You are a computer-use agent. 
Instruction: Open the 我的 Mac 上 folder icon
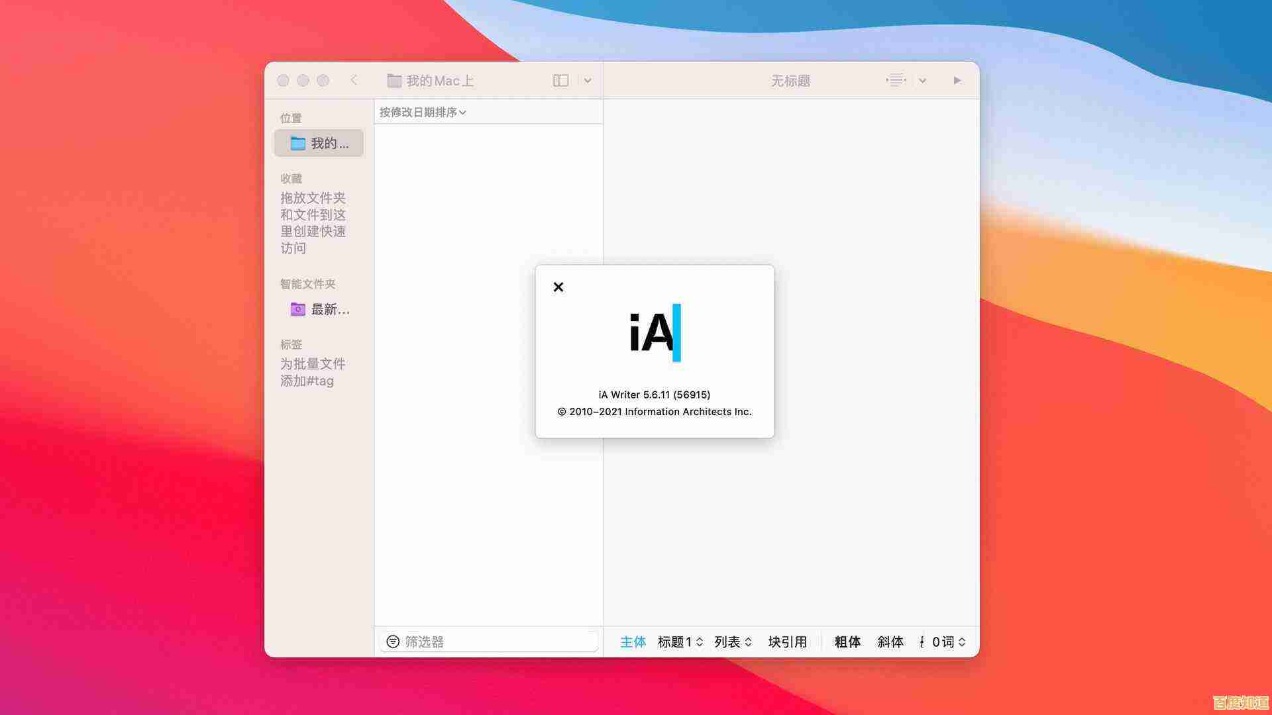(394, 80)
